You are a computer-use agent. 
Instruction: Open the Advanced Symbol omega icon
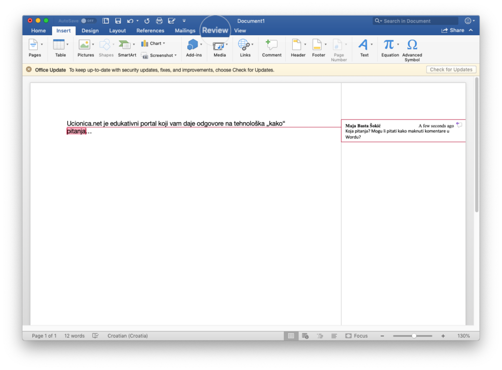point(412,45)
